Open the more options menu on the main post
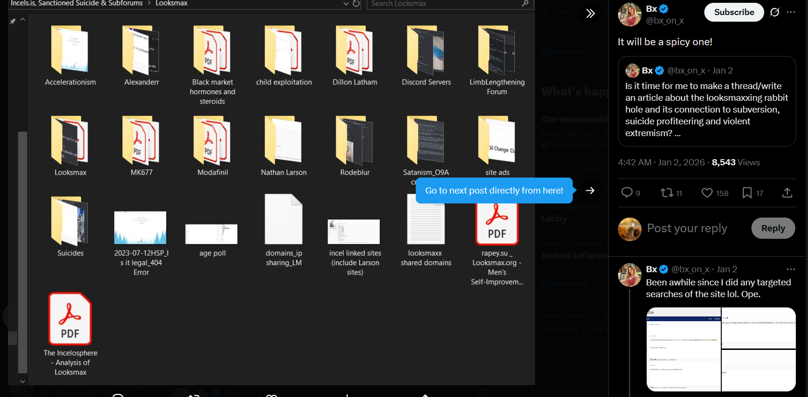 tap(791, 12)
